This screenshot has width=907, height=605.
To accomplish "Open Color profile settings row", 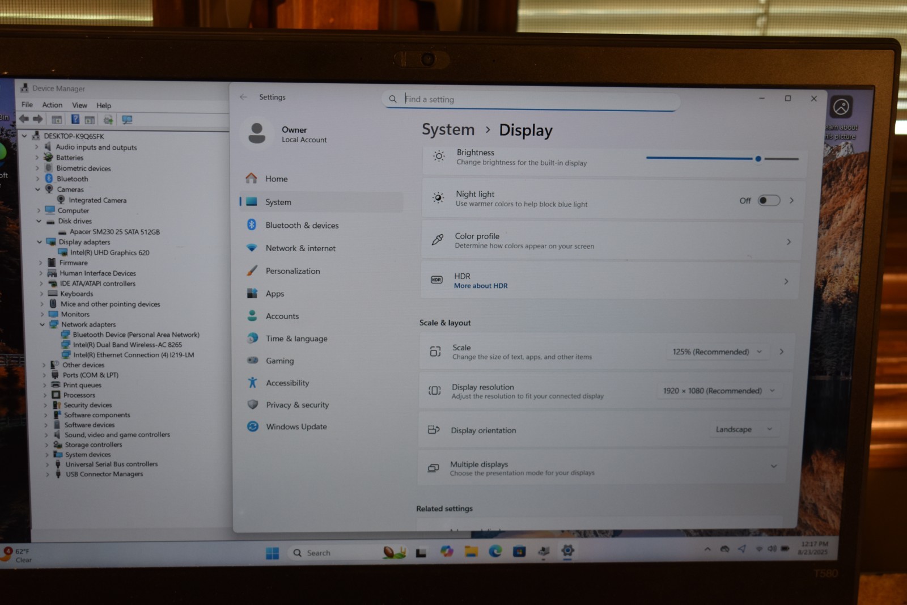I will [x=612, y=241].
